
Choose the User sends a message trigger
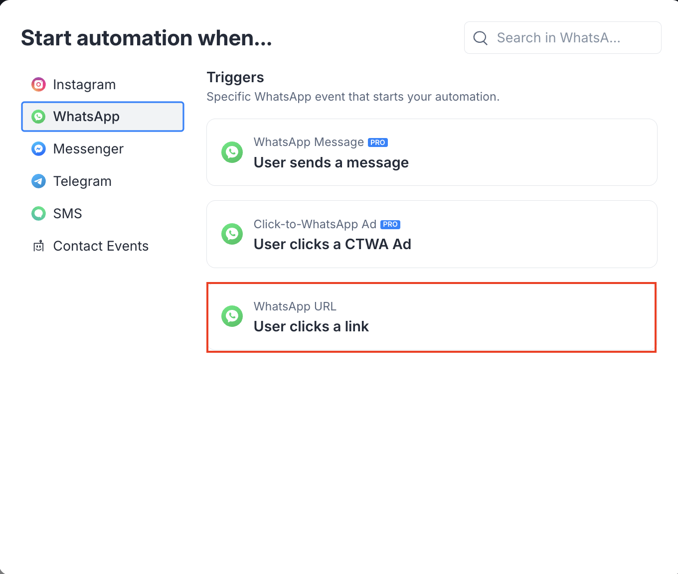click(x=432, y=152)
